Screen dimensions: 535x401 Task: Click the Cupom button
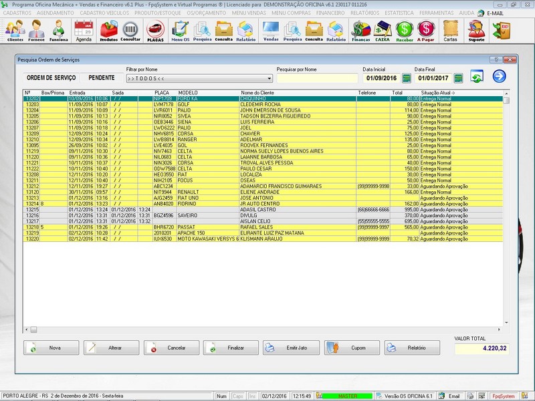pyautogui.click(x=352, y=348)
